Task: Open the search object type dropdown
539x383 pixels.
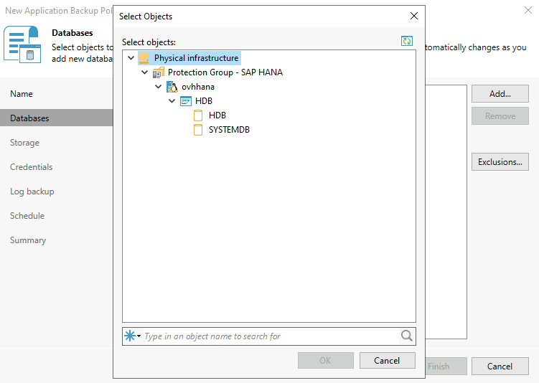Action: point(133,336)
